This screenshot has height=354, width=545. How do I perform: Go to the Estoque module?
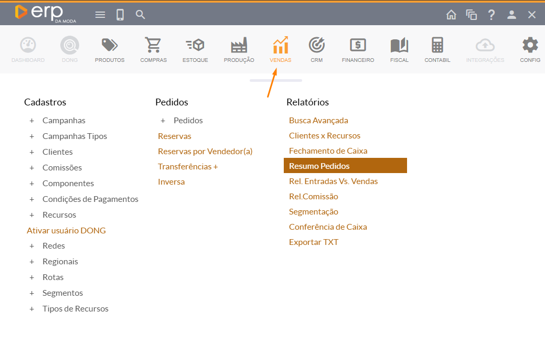(x=195, y=46)
